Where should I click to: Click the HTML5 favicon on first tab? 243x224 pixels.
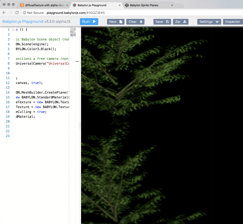tap(22, 5)
